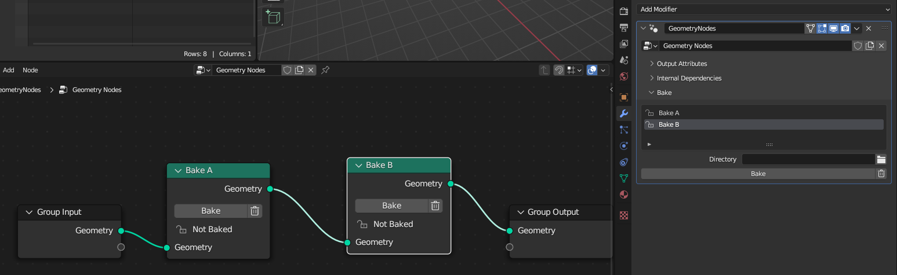
Task: Toggle fake user shield in node editor header
Action: click(x=287, y=70)
